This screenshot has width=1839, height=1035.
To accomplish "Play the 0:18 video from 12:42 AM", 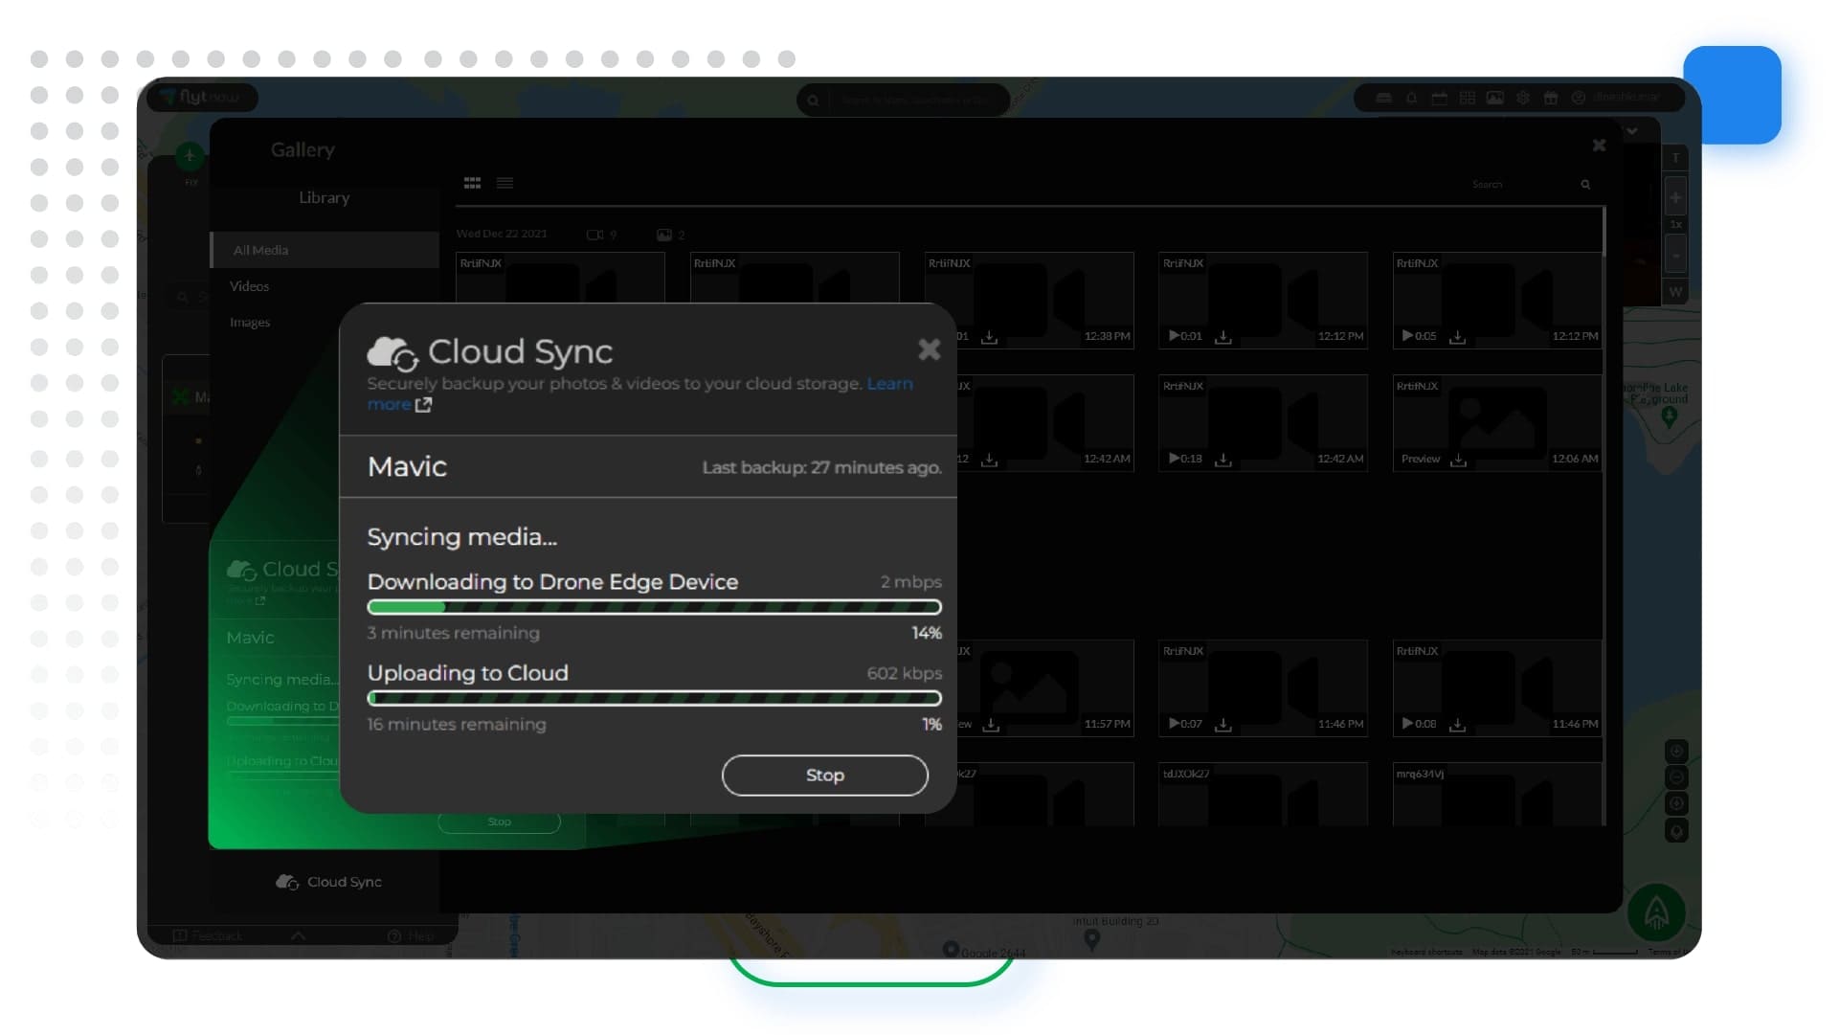I will (x=1185, y=459).
